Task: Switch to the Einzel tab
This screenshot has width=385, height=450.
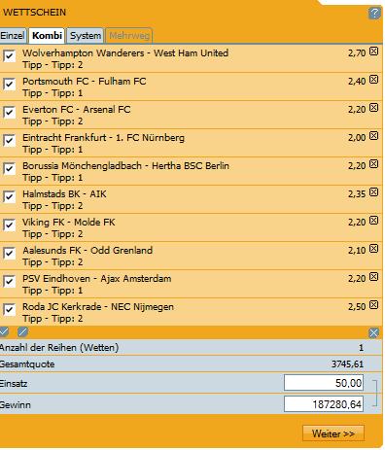Action: pos(13,36)
